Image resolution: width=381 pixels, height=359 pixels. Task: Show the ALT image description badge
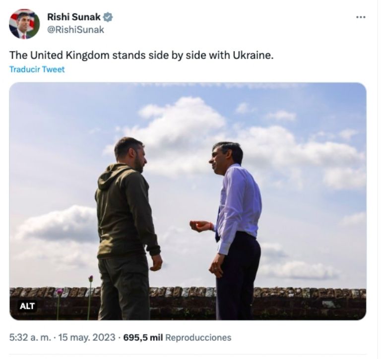click(x=27, y=306)
